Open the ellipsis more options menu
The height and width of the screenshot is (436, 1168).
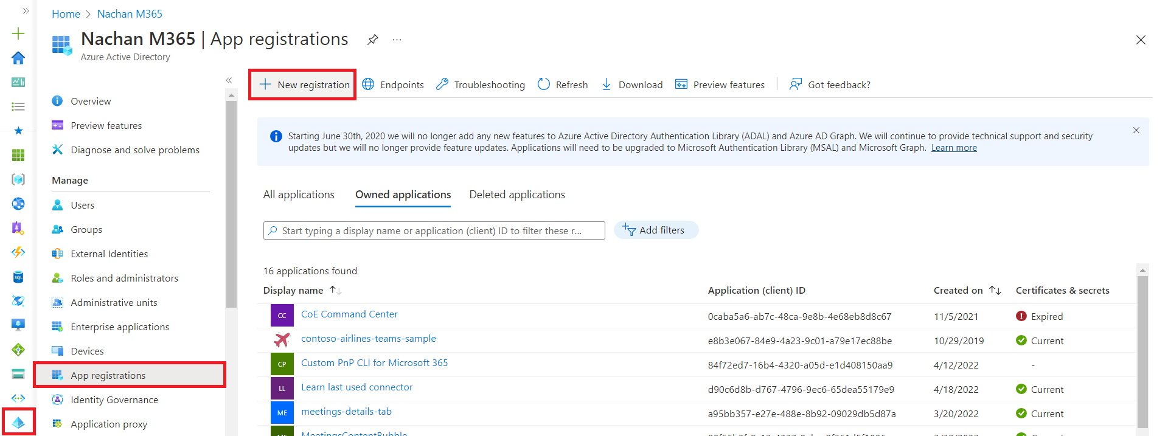(397, 40)
